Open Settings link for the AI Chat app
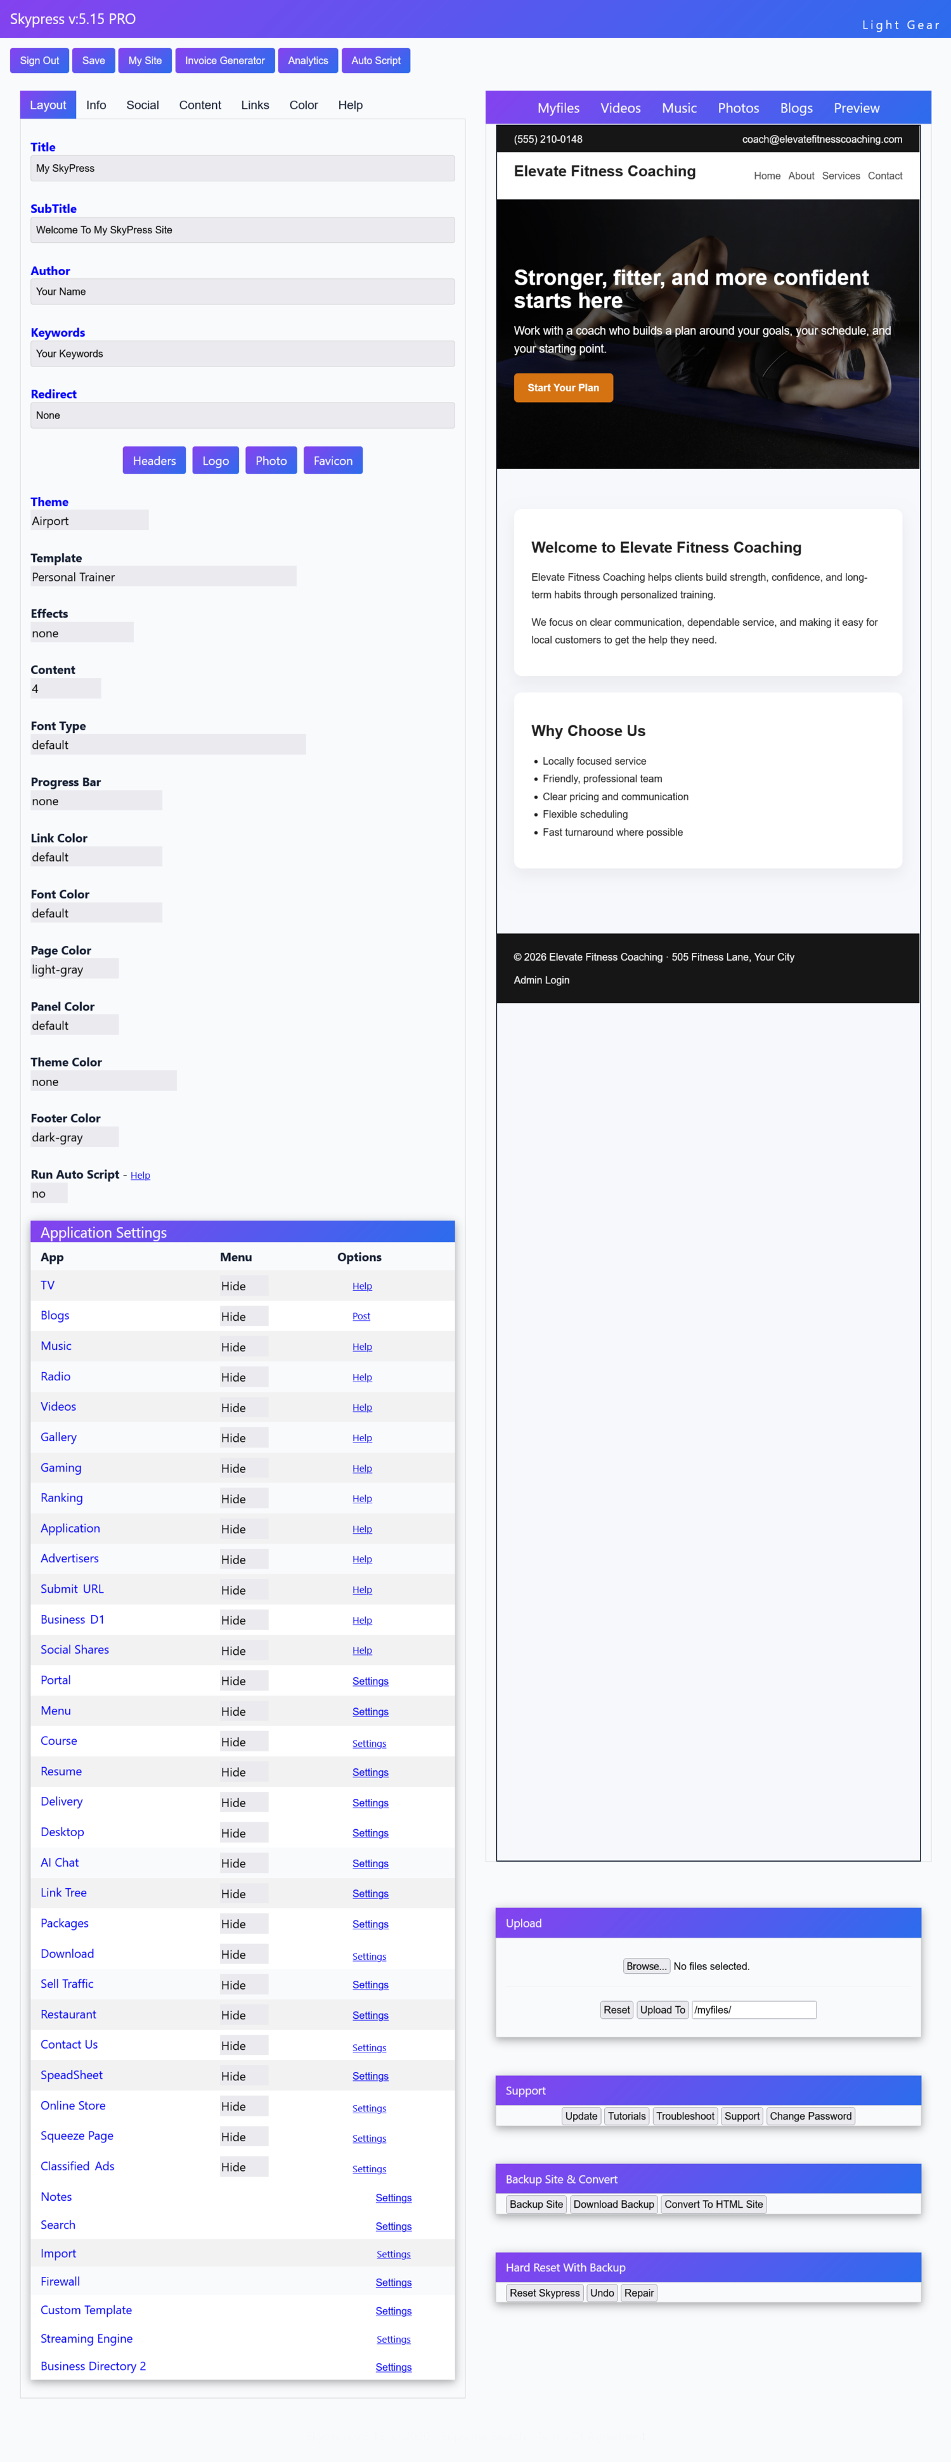The image size is (951, 2462). tap(370, 1863)
